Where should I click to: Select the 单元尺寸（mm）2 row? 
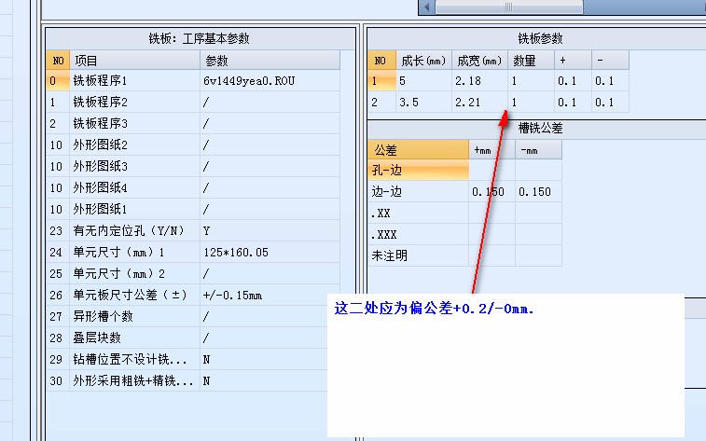click(193, 273)
